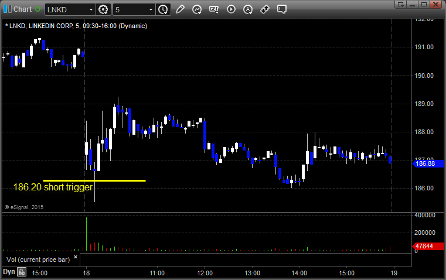Click the 13:00 time axis label

pos(252,273)
